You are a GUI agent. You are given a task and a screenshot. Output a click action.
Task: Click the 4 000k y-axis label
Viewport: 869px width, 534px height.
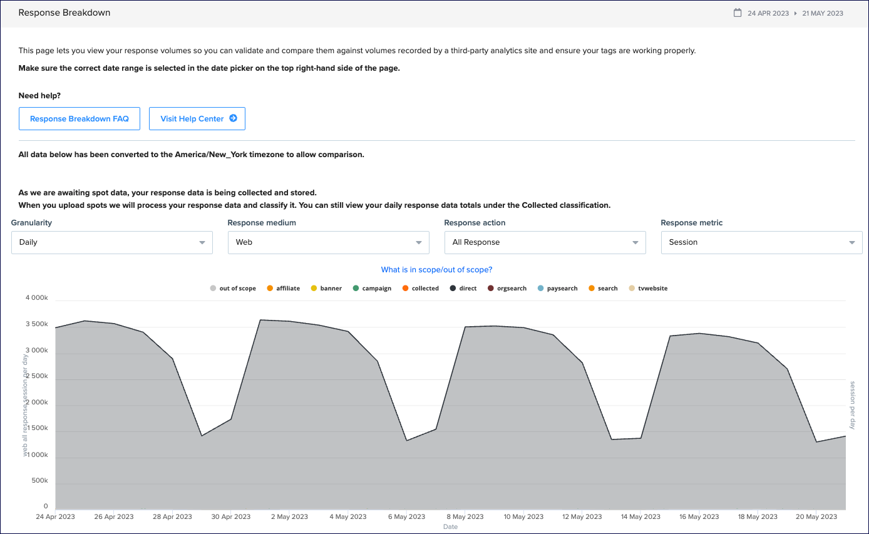(36, 298)
